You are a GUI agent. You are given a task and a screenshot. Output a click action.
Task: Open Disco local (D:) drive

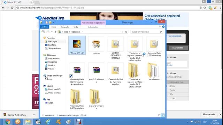pyautogui.click(x=55, y=93)
